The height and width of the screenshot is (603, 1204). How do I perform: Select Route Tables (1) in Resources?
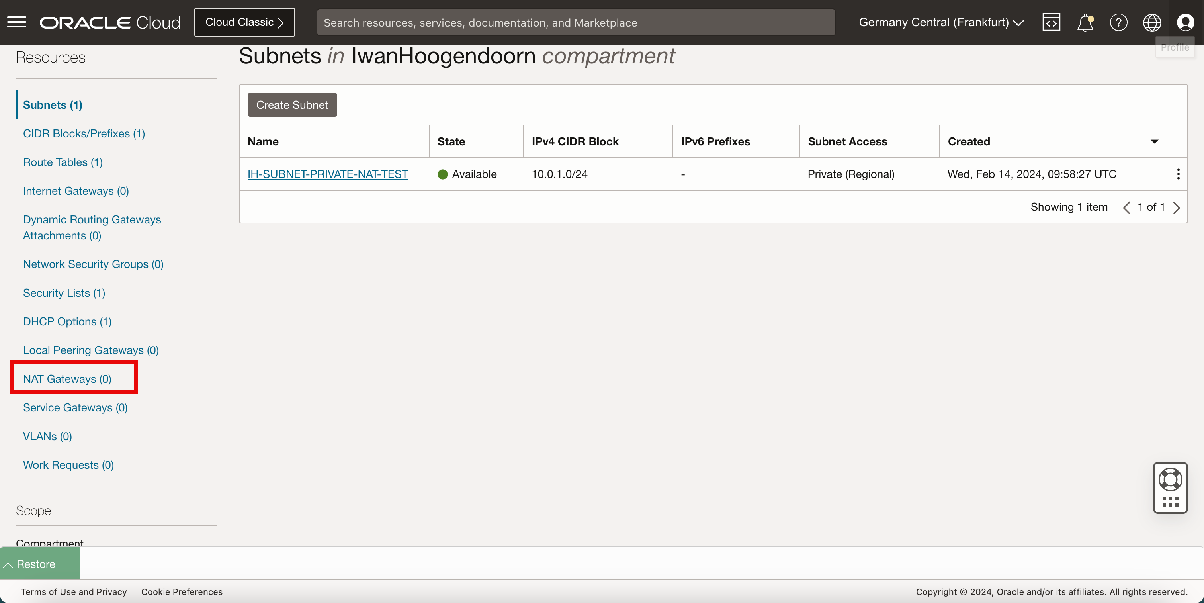[63, 162]
